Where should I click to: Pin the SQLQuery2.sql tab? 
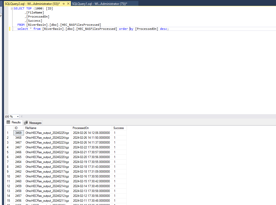63,4
